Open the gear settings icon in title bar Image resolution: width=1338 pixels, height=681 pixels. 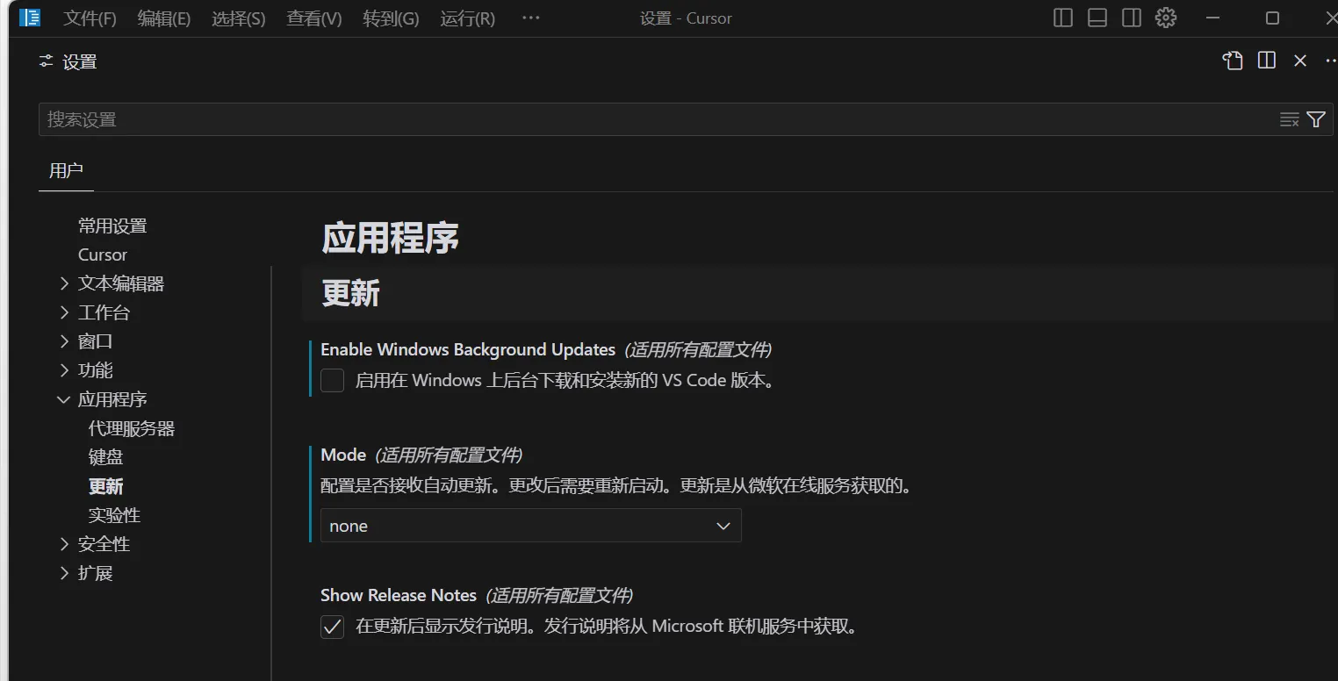[1166, 18]
